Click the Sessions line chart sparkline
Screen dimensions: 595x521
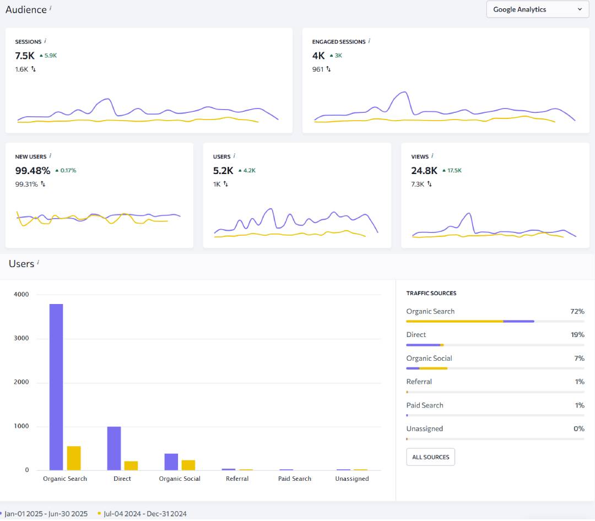click(x=148, y=112)
